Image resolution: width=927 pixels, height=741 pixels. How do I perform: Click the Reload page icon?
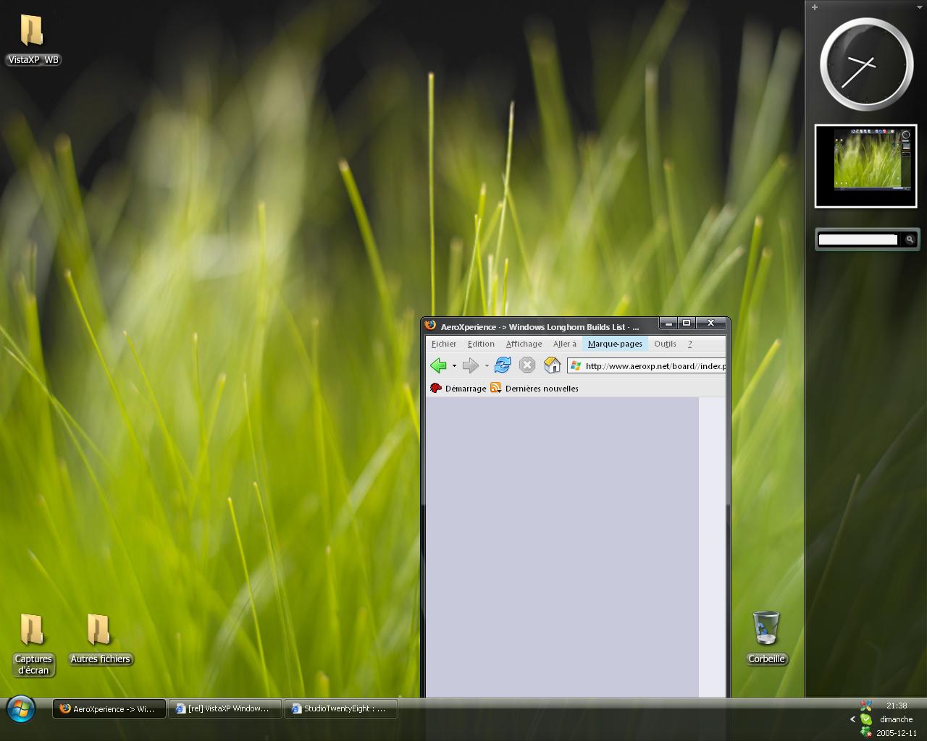[x=502, y=365]
